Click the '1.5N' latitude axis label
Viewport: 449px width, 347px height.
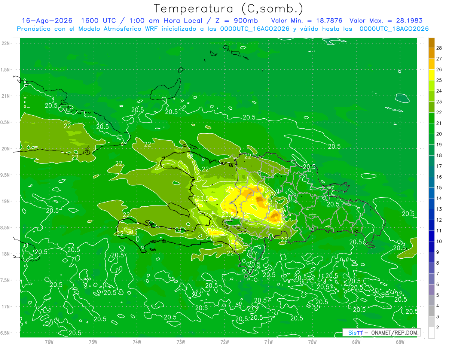click(x=5, y=70)
